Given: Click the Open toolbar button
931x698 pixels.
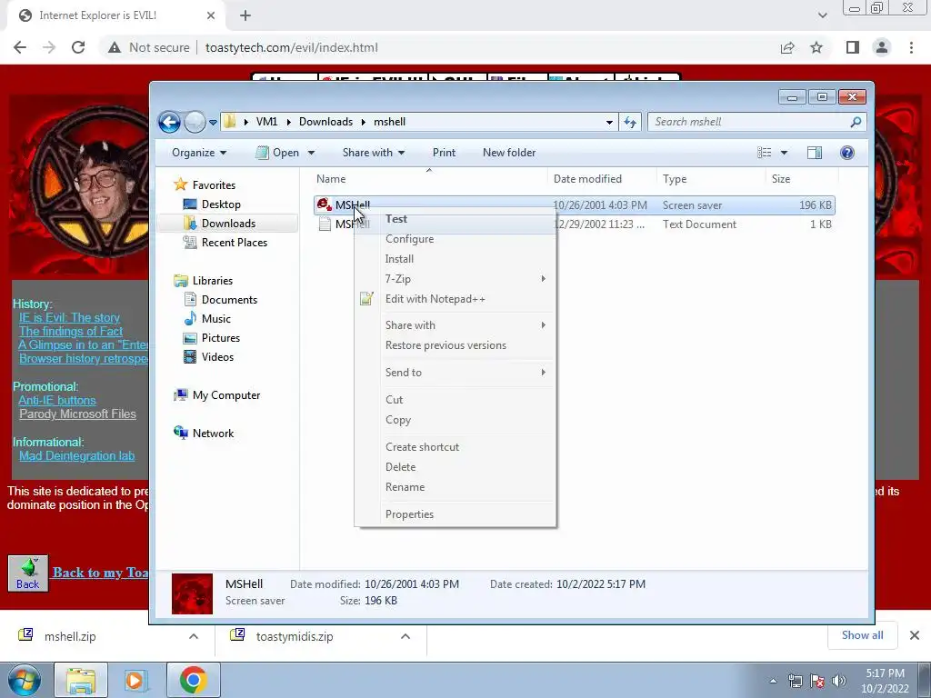Looking at the screenshot, I should point(277,153).
